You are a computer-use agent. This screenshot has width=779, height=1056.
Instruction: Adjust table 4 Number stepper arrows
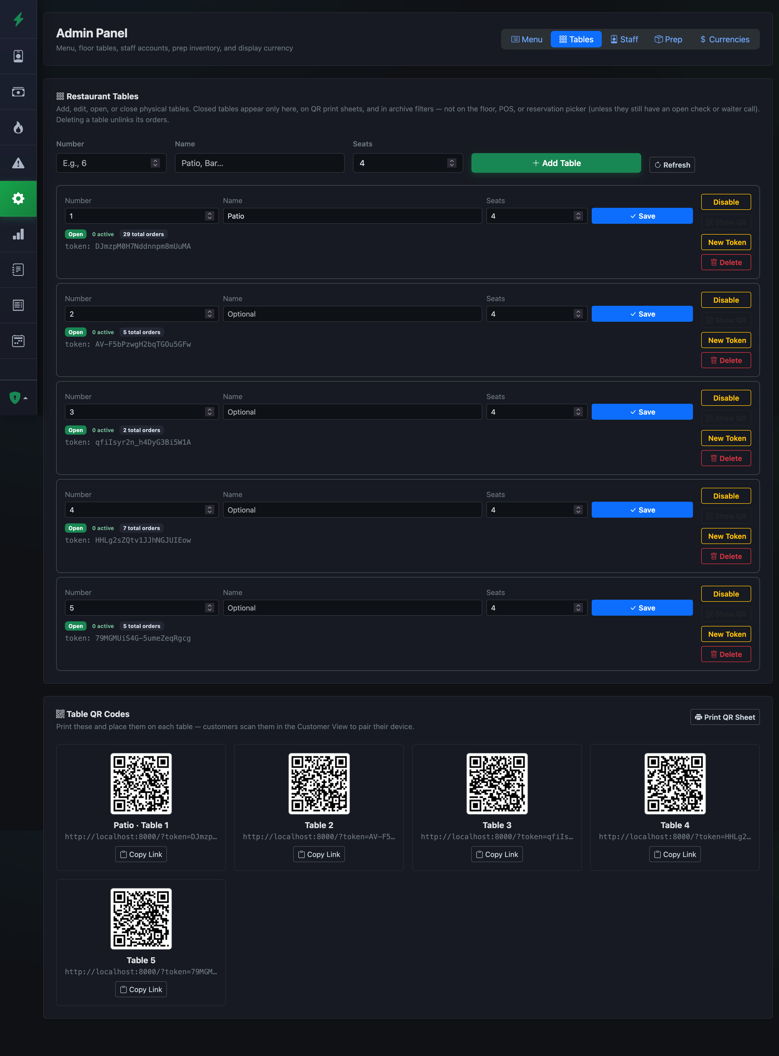coord(210,510)
